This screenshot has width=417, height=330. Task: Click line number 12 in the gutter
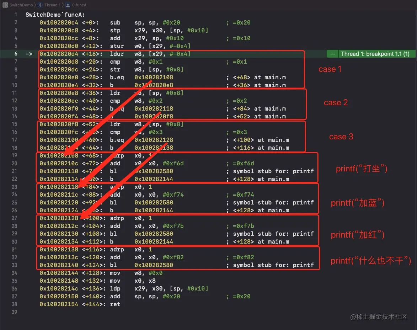tap(14, 101)
